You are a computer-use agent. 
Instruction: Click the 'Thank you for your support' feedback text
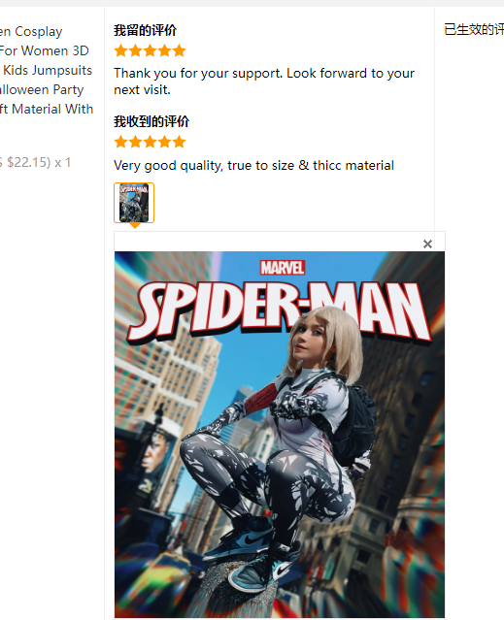click(264, 82)
